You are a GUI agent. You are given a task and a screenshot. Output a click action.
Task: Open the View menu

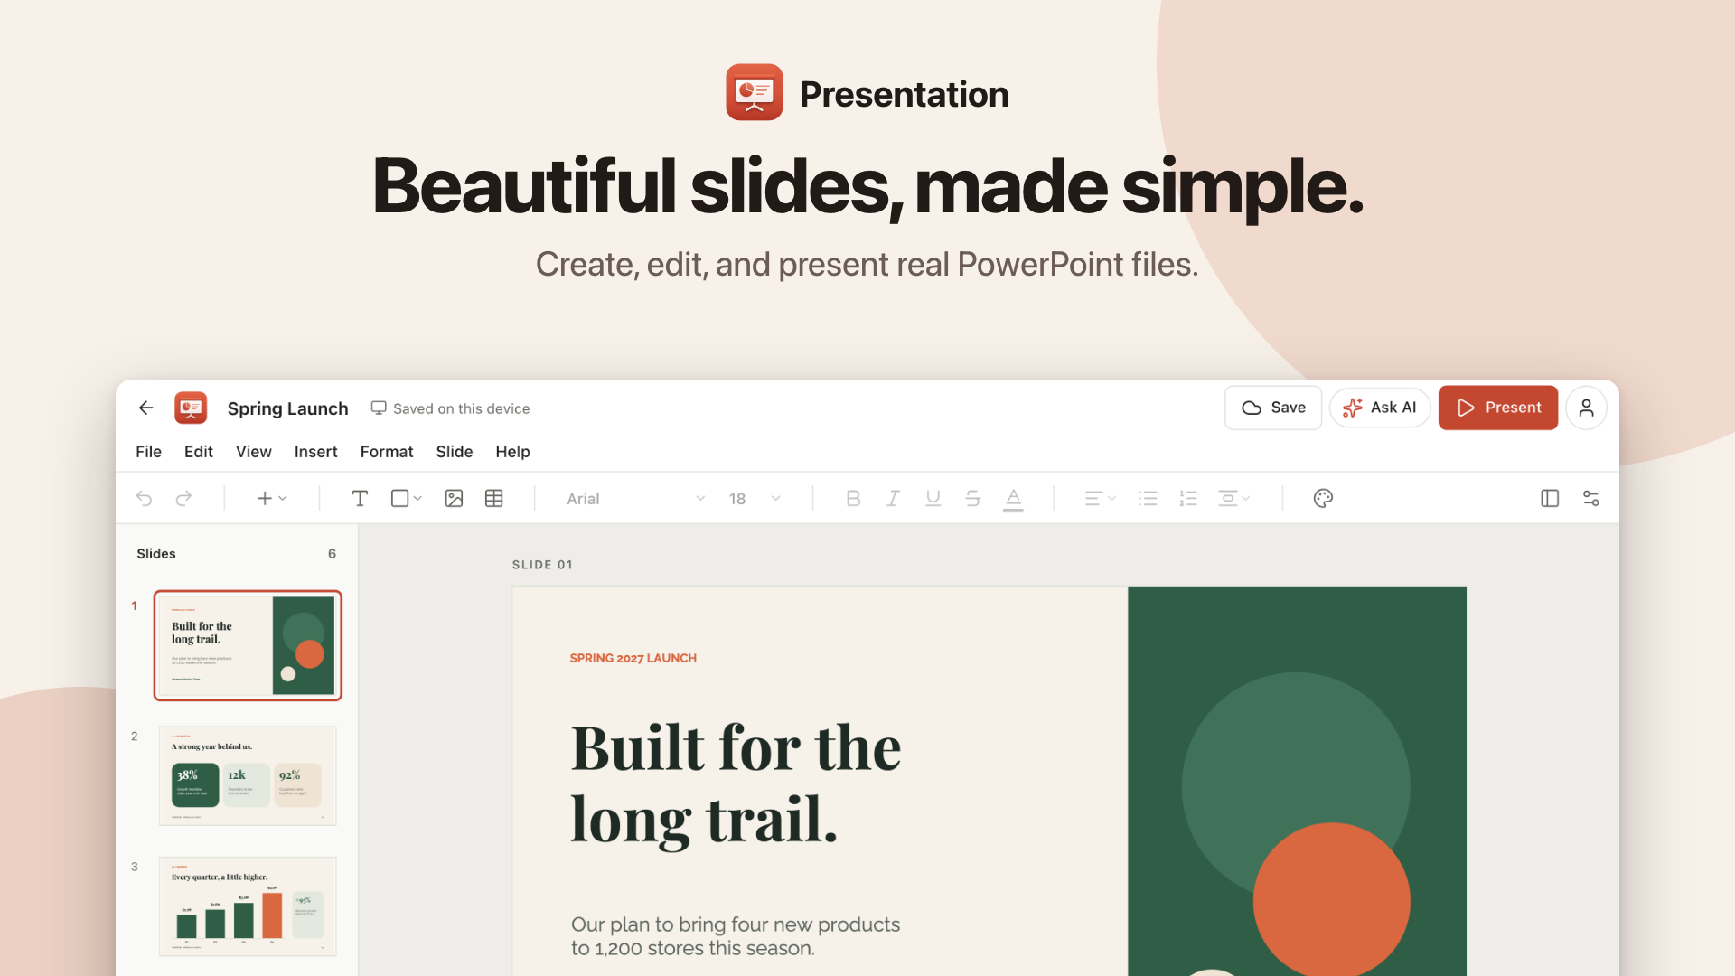(254, 451)
